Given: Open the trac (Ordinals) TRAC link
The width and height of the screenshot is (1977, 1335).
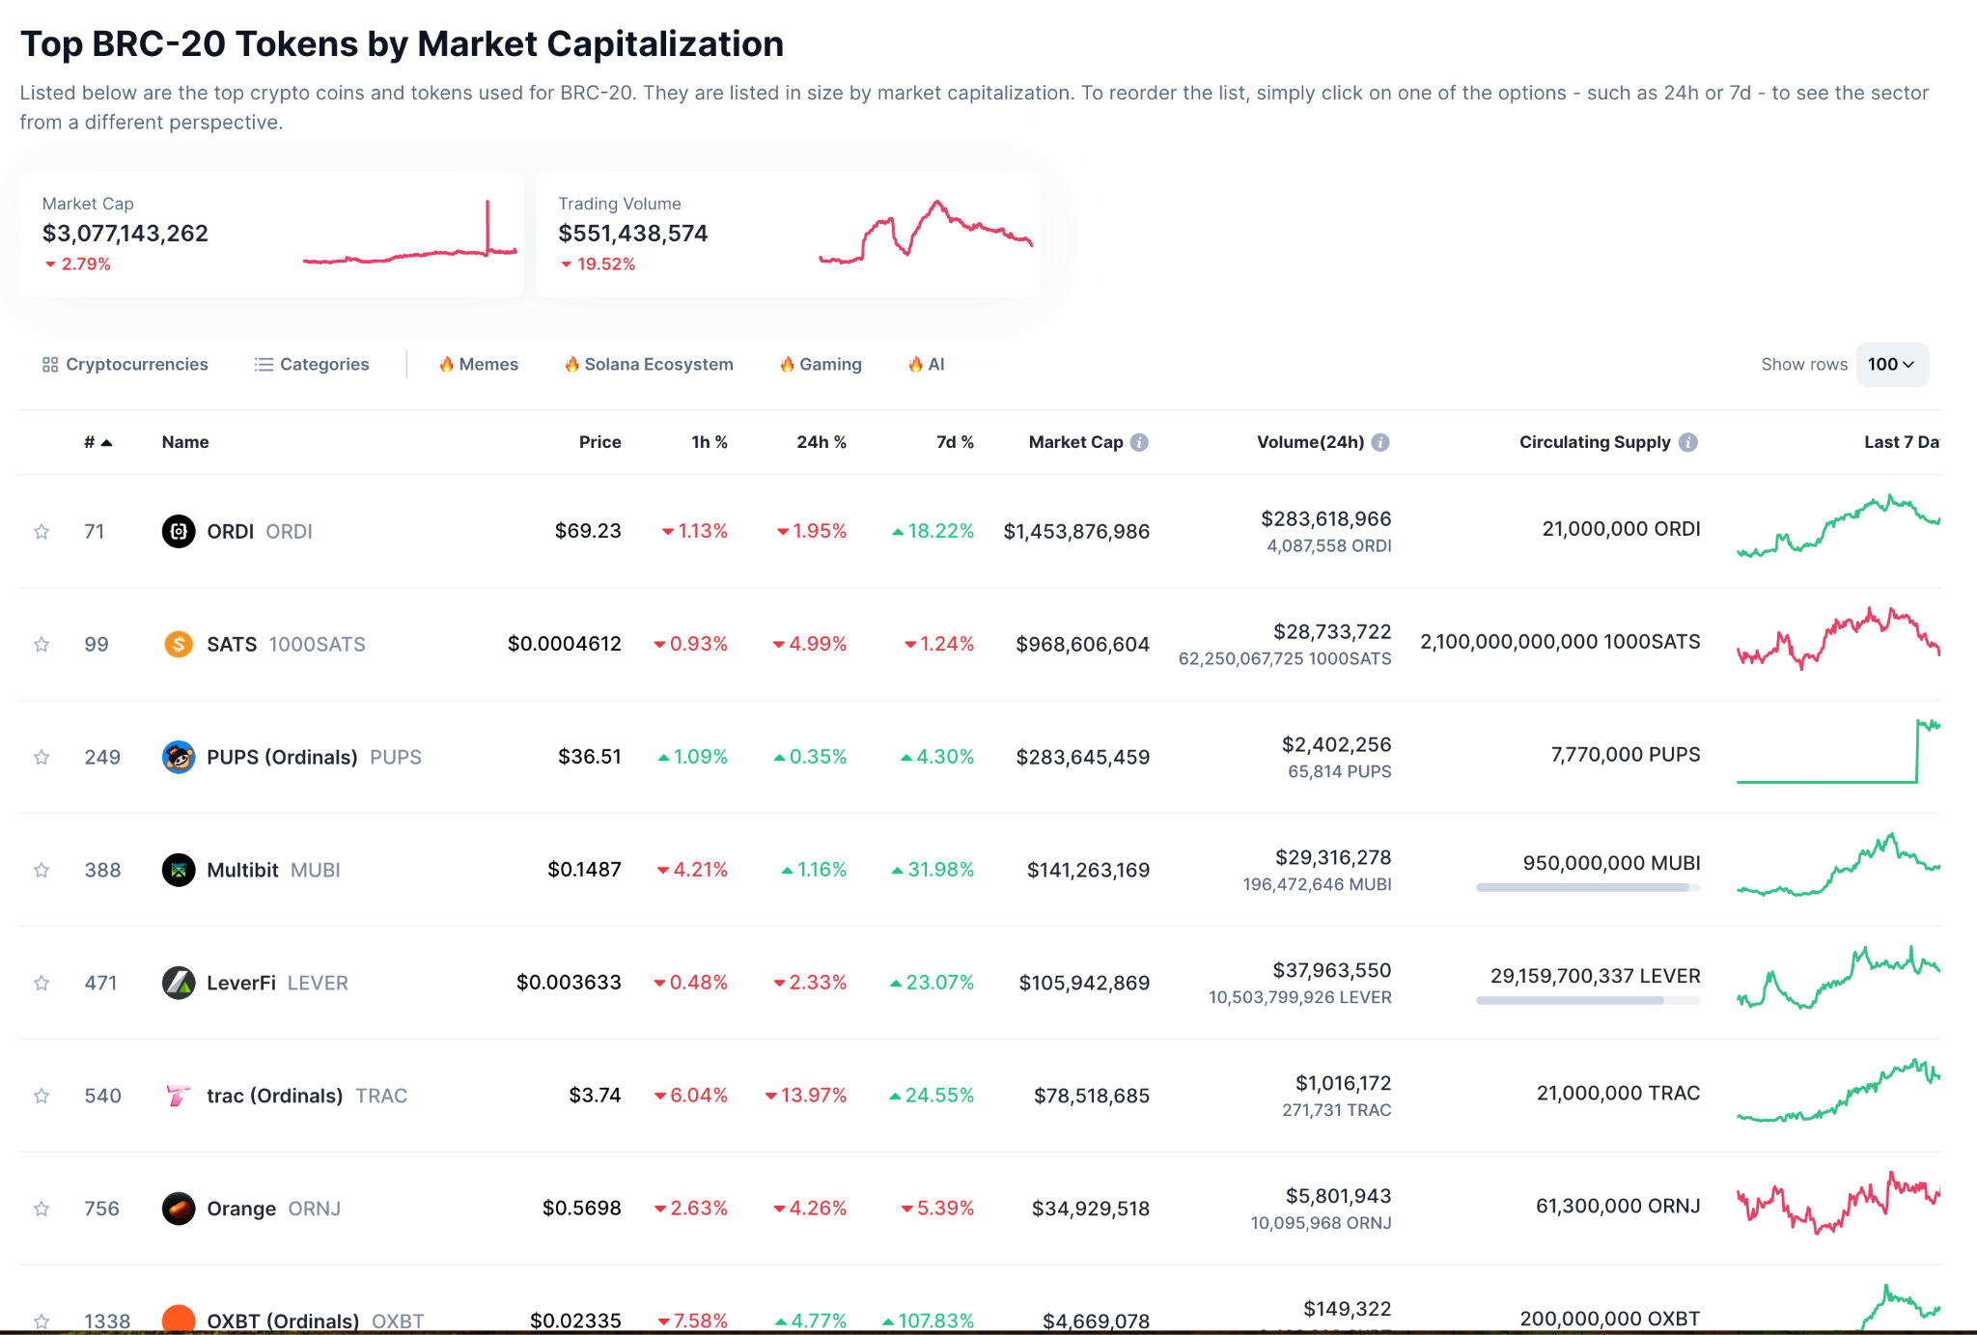Looking at the screenshot, I should point(307,1096).
